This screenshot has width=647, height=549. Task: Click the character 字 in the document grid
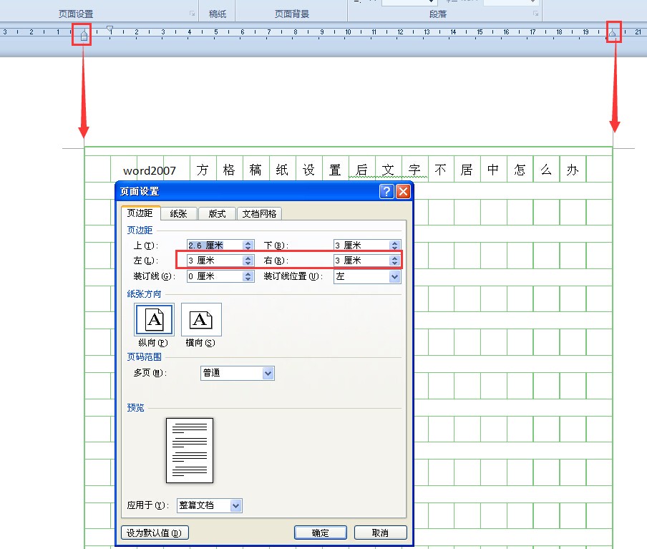414,170
